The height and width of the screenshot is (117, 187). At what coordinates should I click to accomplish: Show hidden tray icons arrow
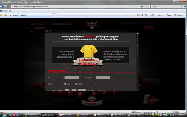tap(151, 115)
